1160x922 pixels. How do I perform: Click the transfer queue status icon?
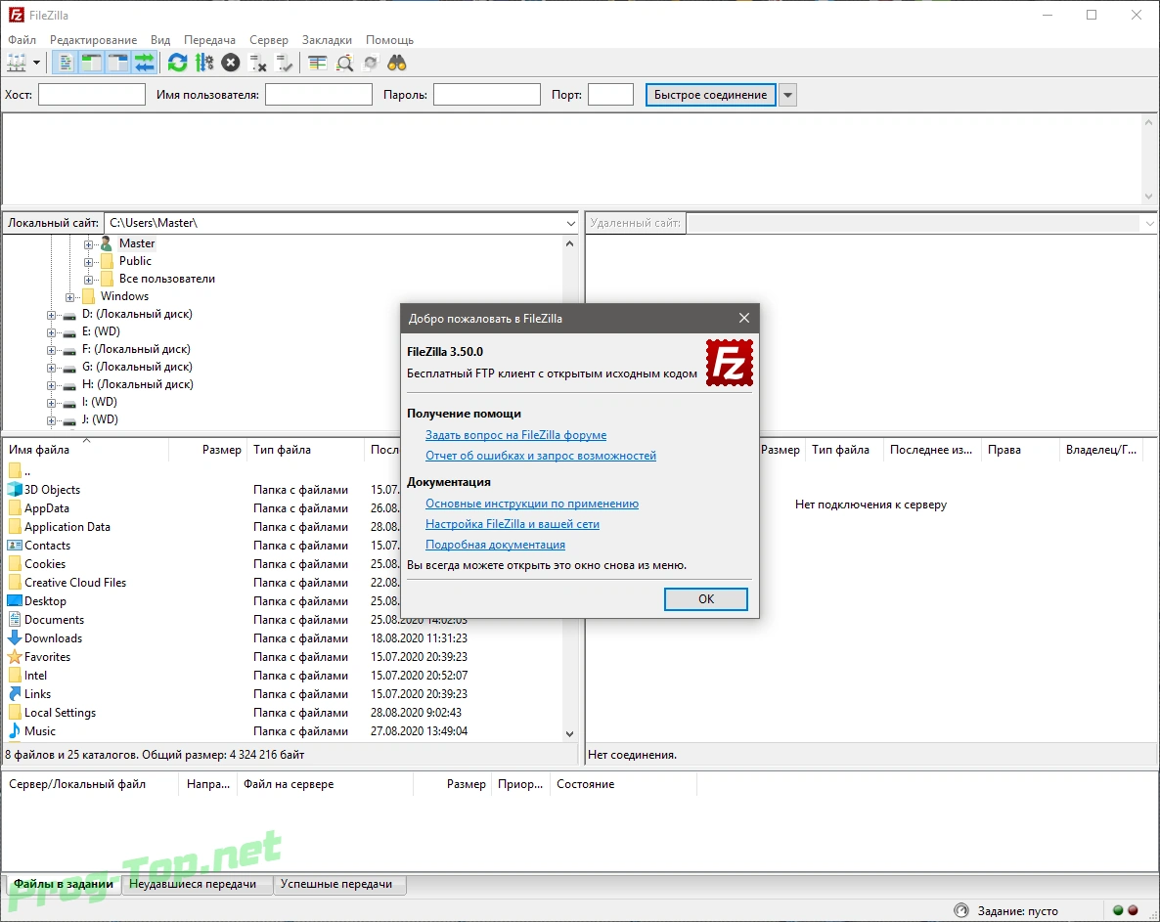click(961, 911)
